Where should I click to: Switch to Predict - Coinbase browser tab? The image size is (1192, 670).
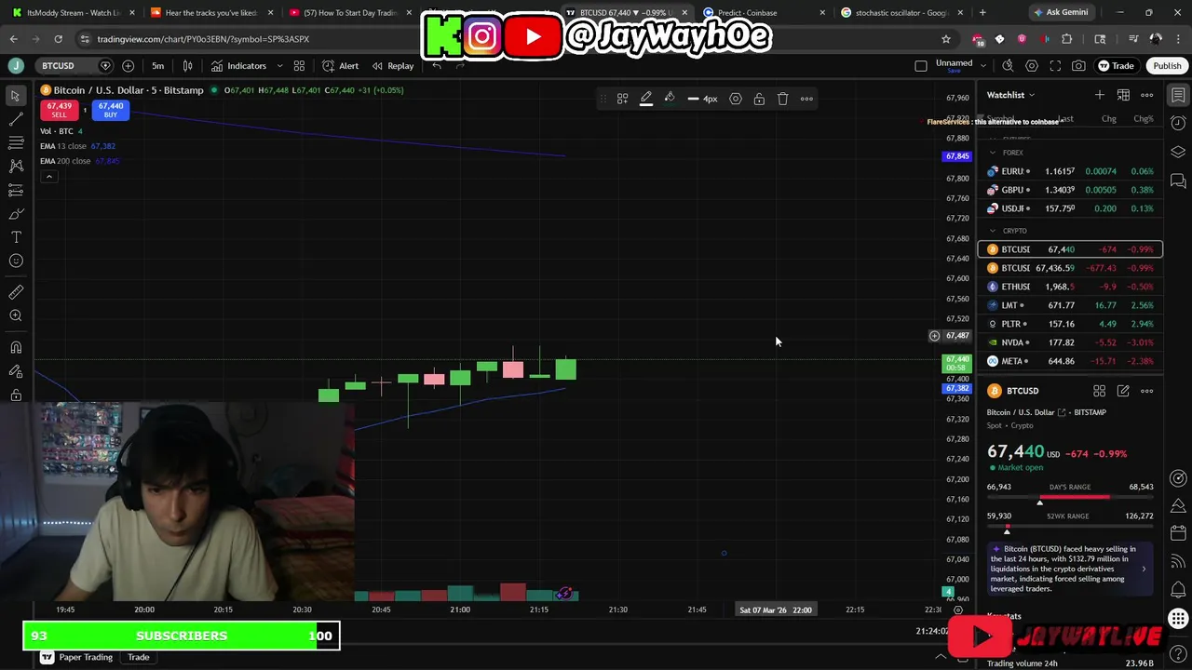click(747, 13)
